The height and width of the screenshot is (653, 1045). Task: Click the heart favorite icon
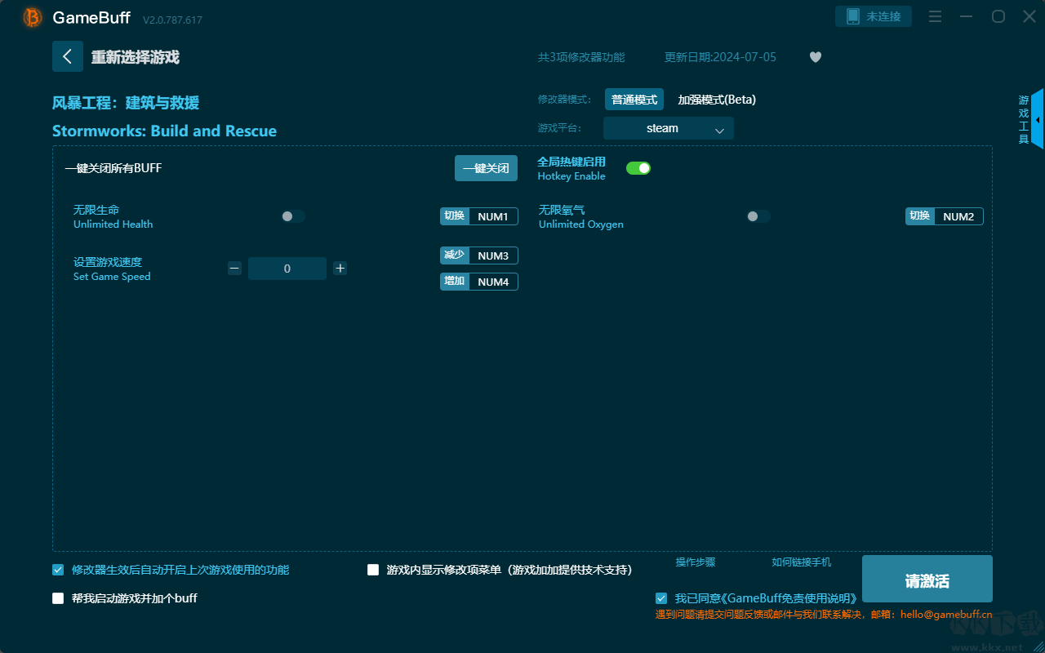(816, 57)
